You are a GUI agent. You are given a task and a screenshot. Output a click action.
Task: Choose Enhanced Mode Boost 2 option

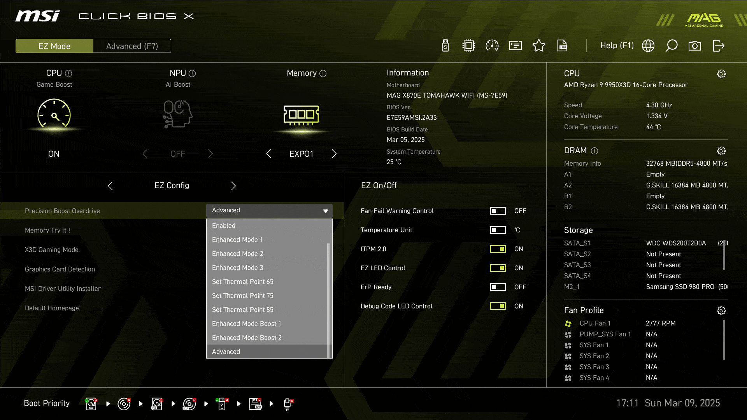click(x=267, y=338)
